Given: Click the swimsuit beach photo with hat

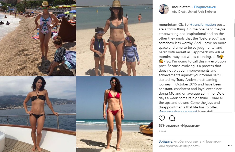Looking at the screenshot, I should pos(38,38).
